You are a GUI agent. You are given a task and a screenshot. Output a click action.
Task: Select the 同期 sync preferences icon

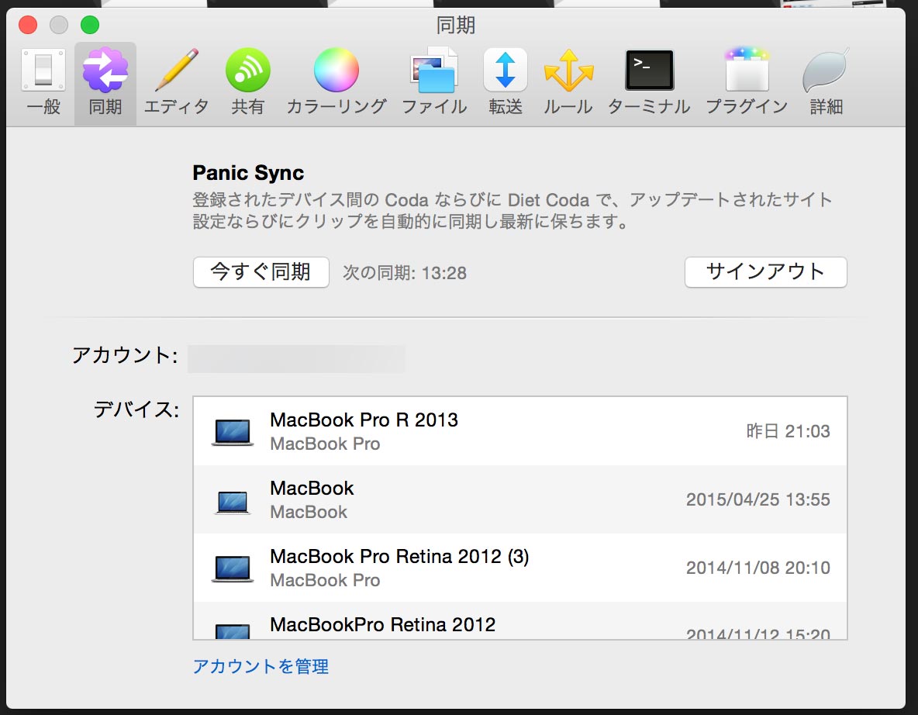[105, 82]
